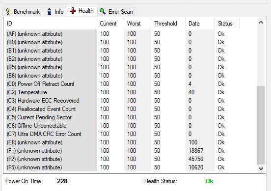Sort by the Status column header
This screenshot has width=271, height=191.
227,24
